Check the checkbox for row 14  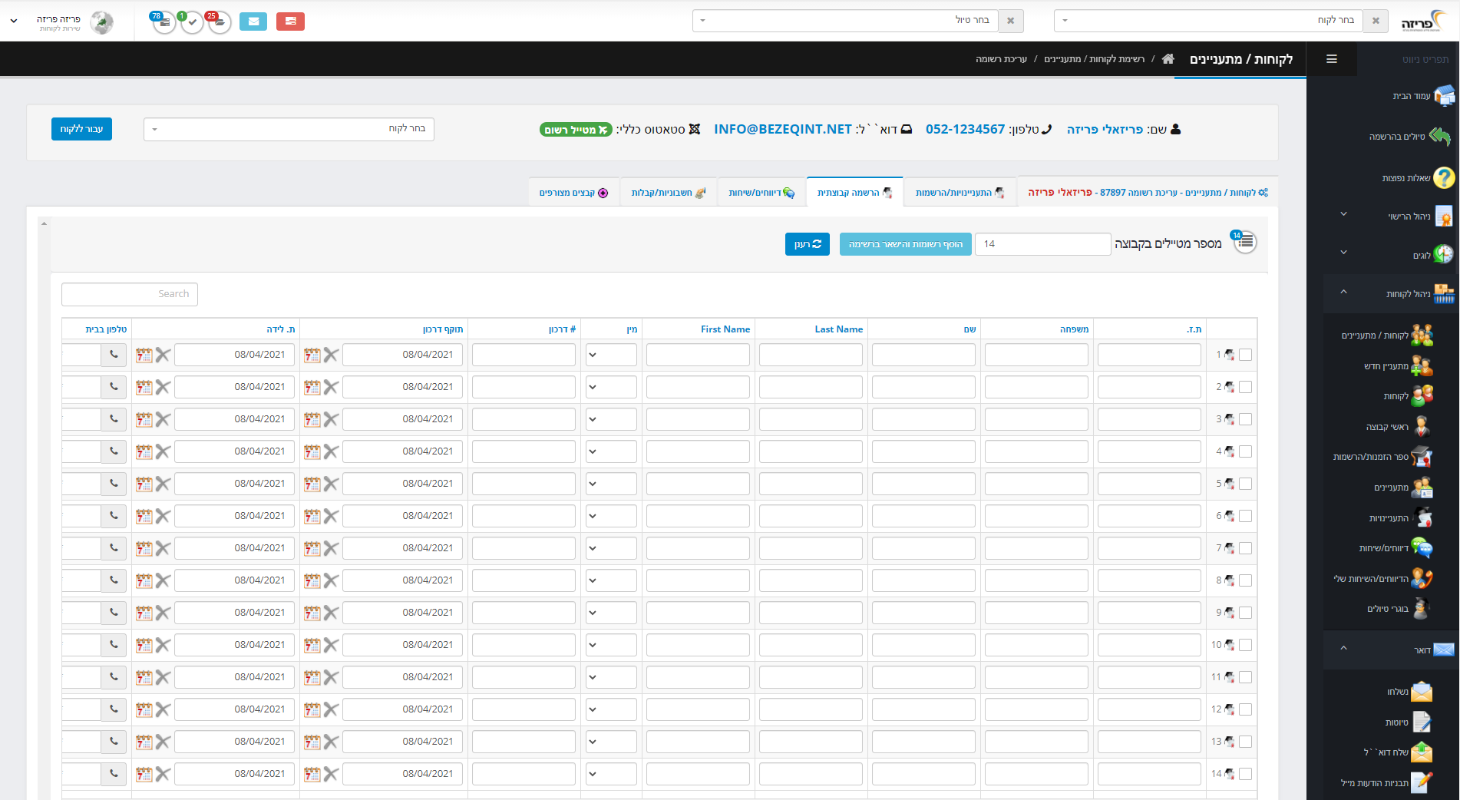[1245, 774]
